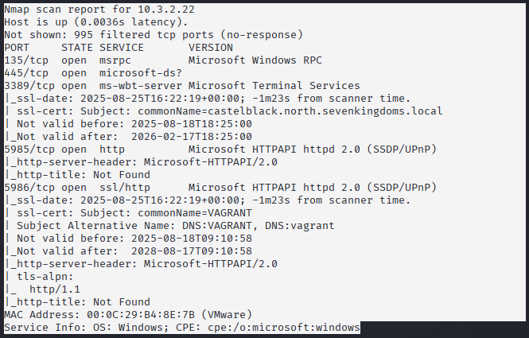Click the MAC address 00:0C:29:B4:8E:7B
529x338 pixels.
[x=141, y=315]
